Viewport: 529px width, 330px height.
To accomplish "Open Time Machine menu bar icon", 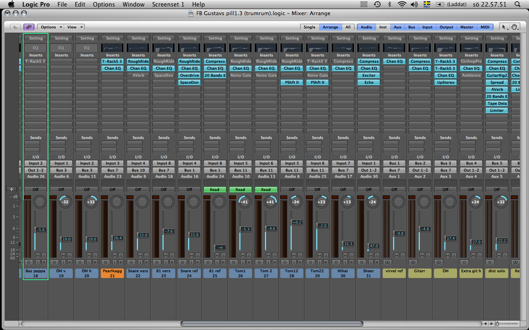I will pyautogui.click(x=377, y=5).
